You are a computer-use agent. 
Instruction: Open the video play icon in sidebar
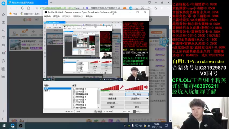point(3,38)
